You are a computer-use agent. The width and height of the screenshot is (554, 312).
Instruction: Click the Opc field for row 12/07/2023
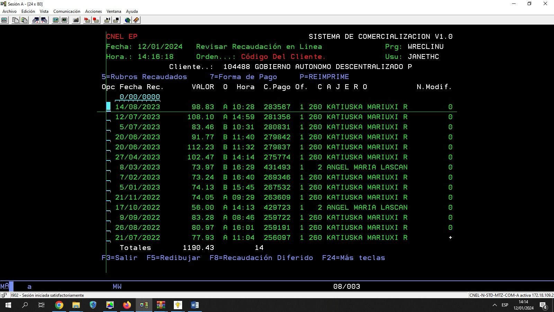click(108, 117)
